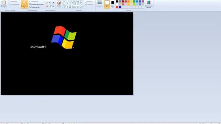Click the Brushes (Кисти) brush icon
This screenshot has height=124, width=221.
coord(59,2)
